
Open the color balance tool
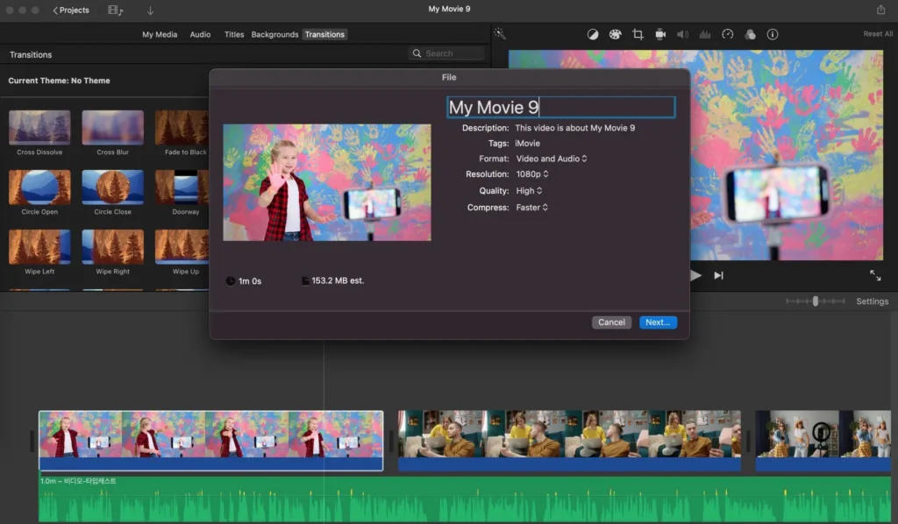point(593,34)
